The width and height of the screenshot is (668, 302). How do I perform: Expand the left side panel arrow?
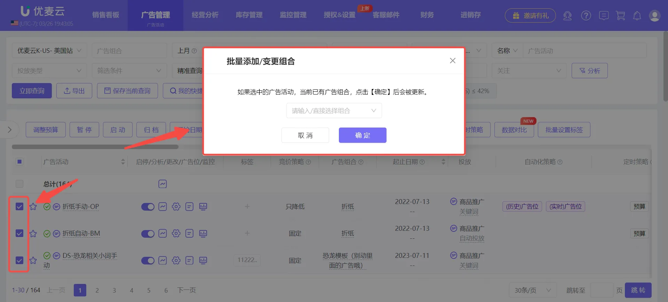(x=9, y=130)
